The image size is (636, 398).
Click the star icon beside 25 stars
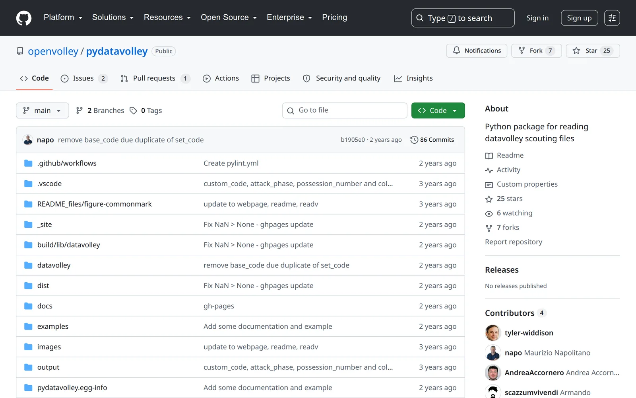pos(489,199)
